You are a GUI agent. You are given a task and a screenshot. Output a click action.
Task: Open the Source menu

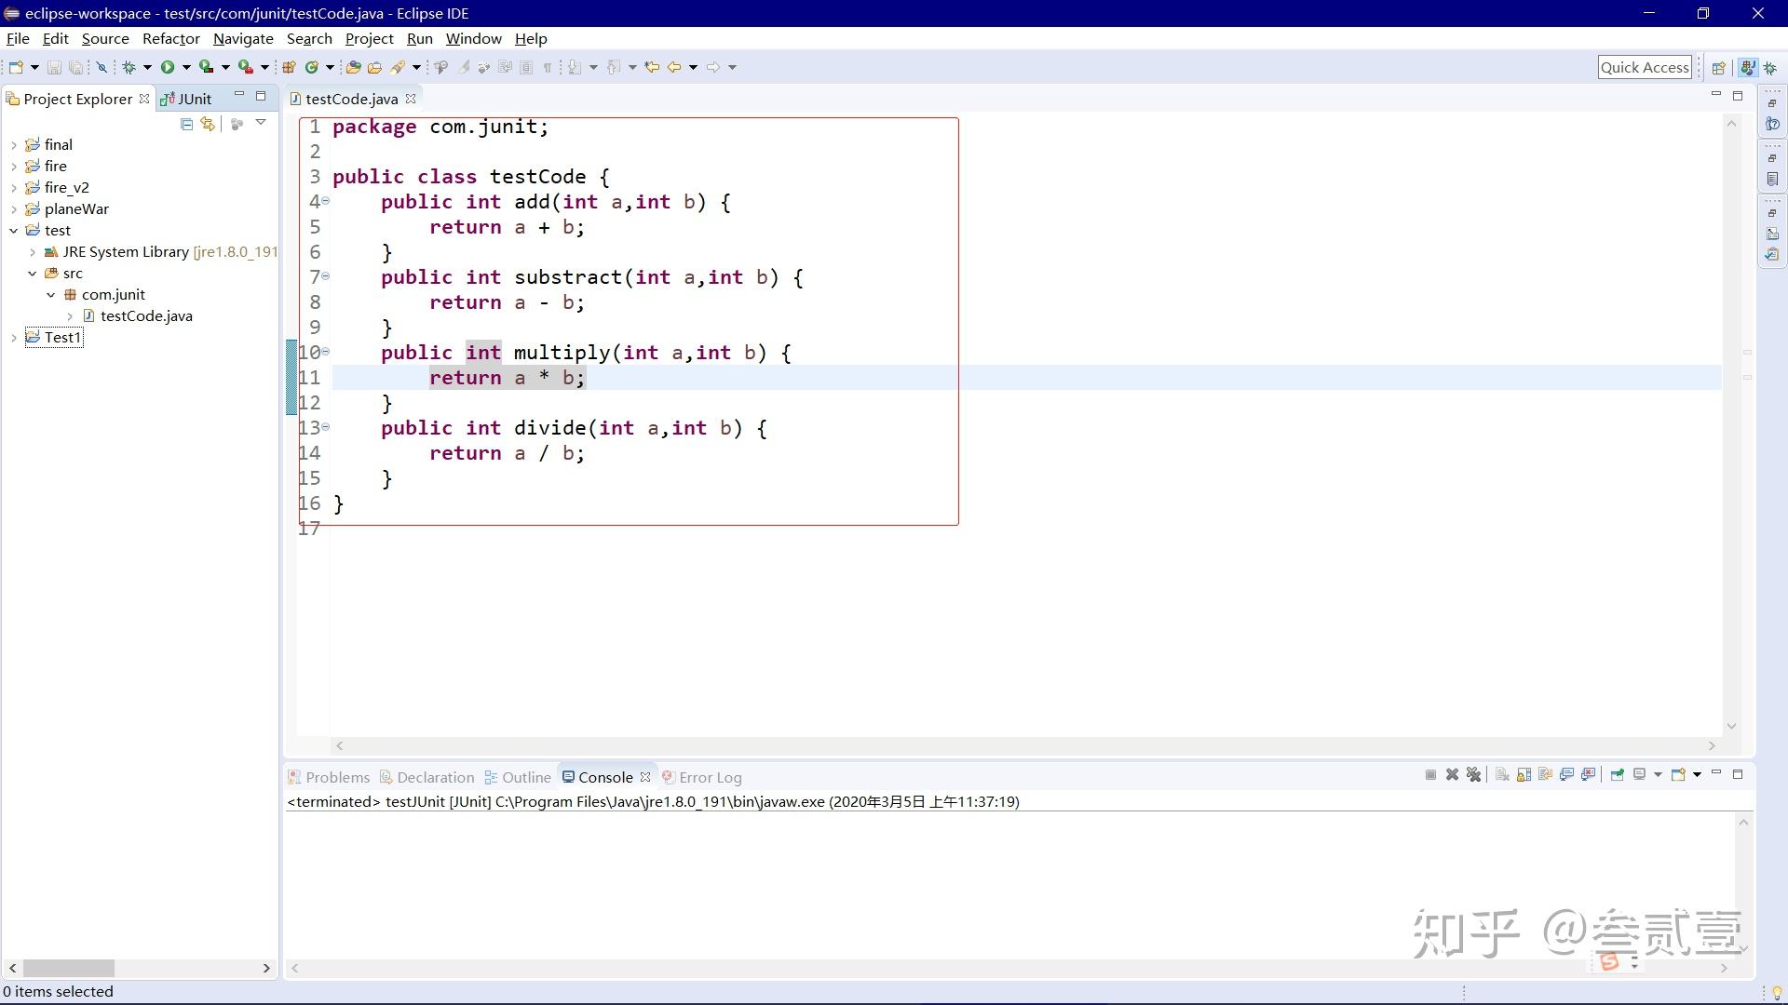[x=105, y=39]
